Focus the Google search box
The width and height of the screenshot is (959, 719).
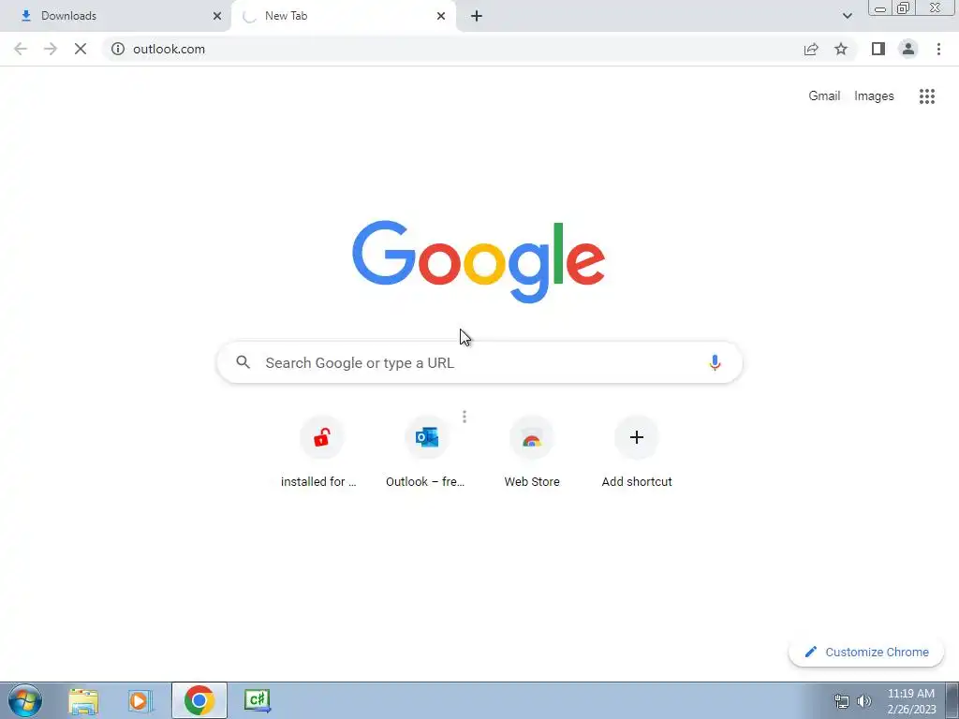pyautogui.click(x=479, y=362)
